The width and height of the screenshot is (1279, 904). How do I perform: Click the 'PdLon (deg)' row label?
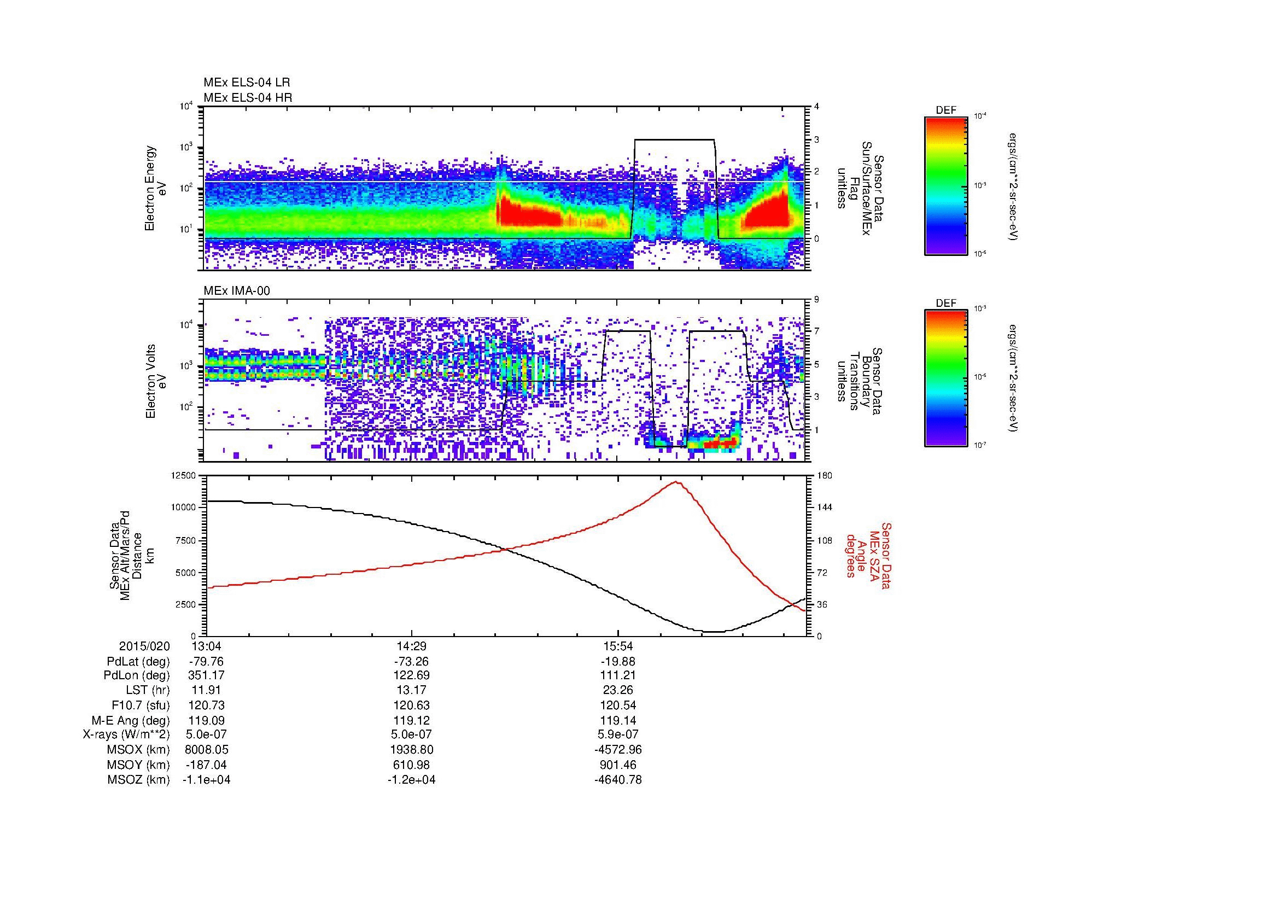(137, 675)
